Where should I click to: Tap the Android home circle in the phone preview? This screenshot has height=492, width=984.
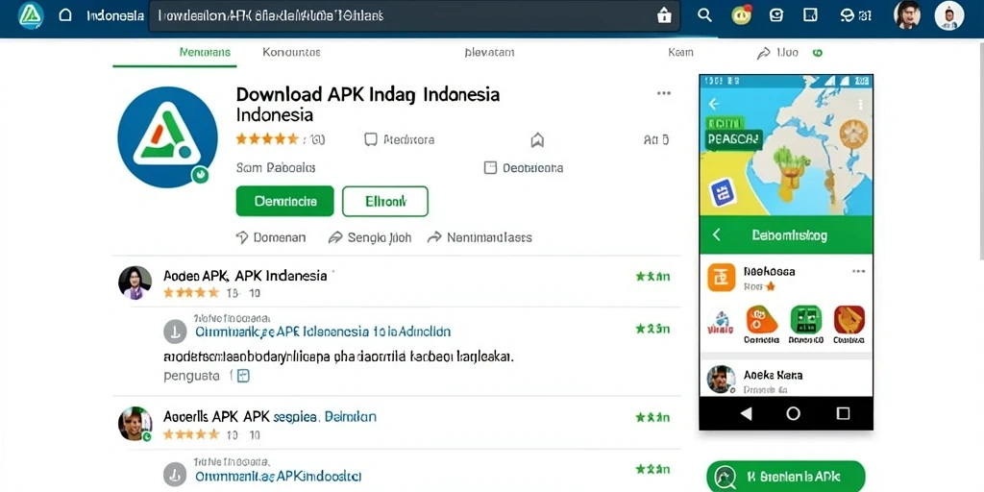coord(793,413)
